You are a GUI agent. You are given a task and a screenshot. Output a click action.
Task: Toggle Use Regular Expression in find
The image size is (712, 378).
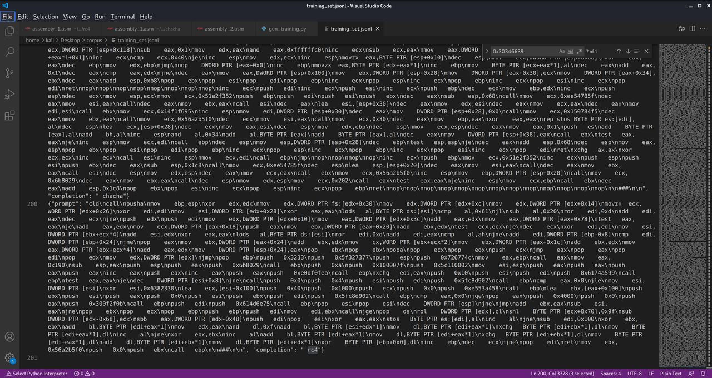point(580,51)
